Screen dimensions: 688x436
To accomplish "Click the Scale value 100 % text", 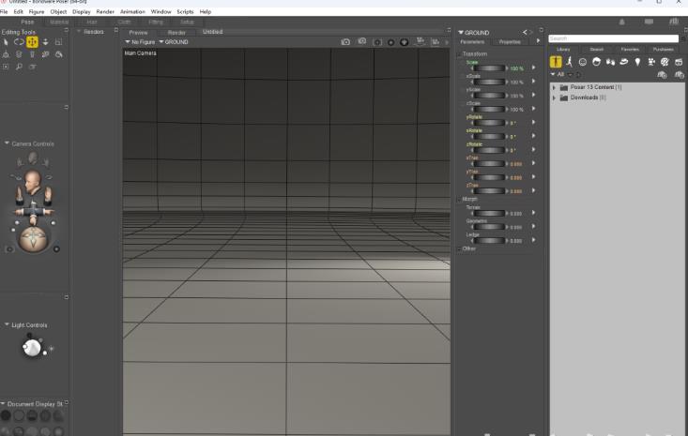I will click(x=517, y=68).
